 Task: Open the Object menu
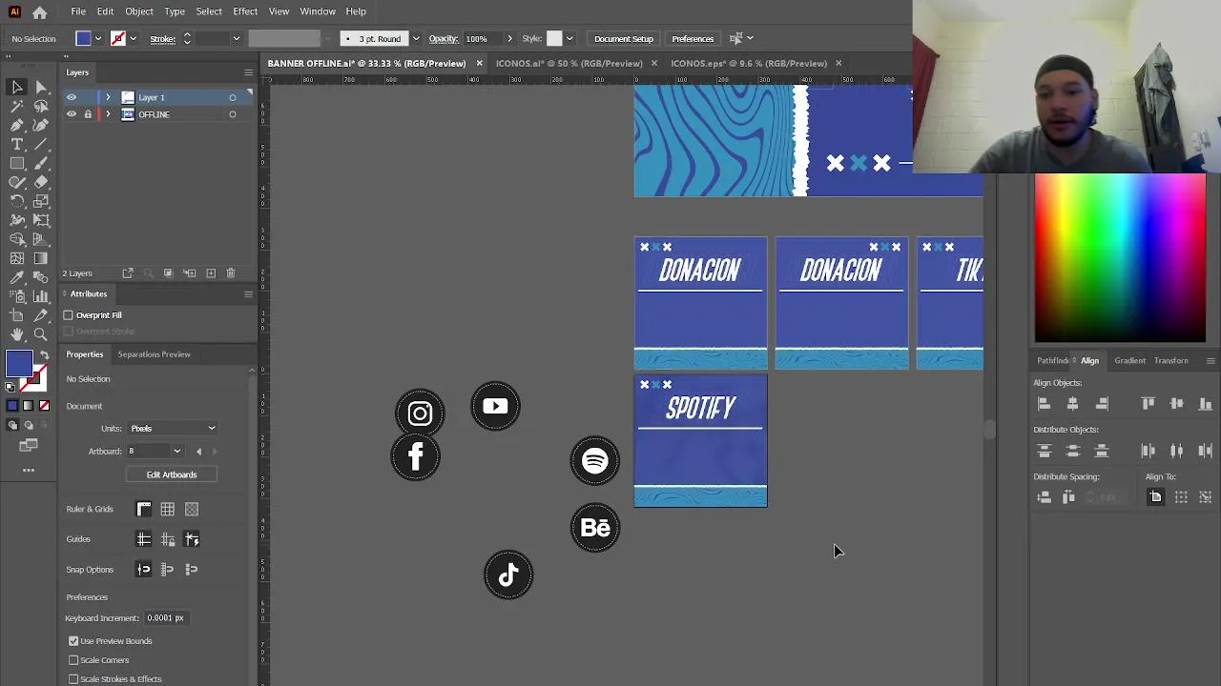tap(139, 11)
